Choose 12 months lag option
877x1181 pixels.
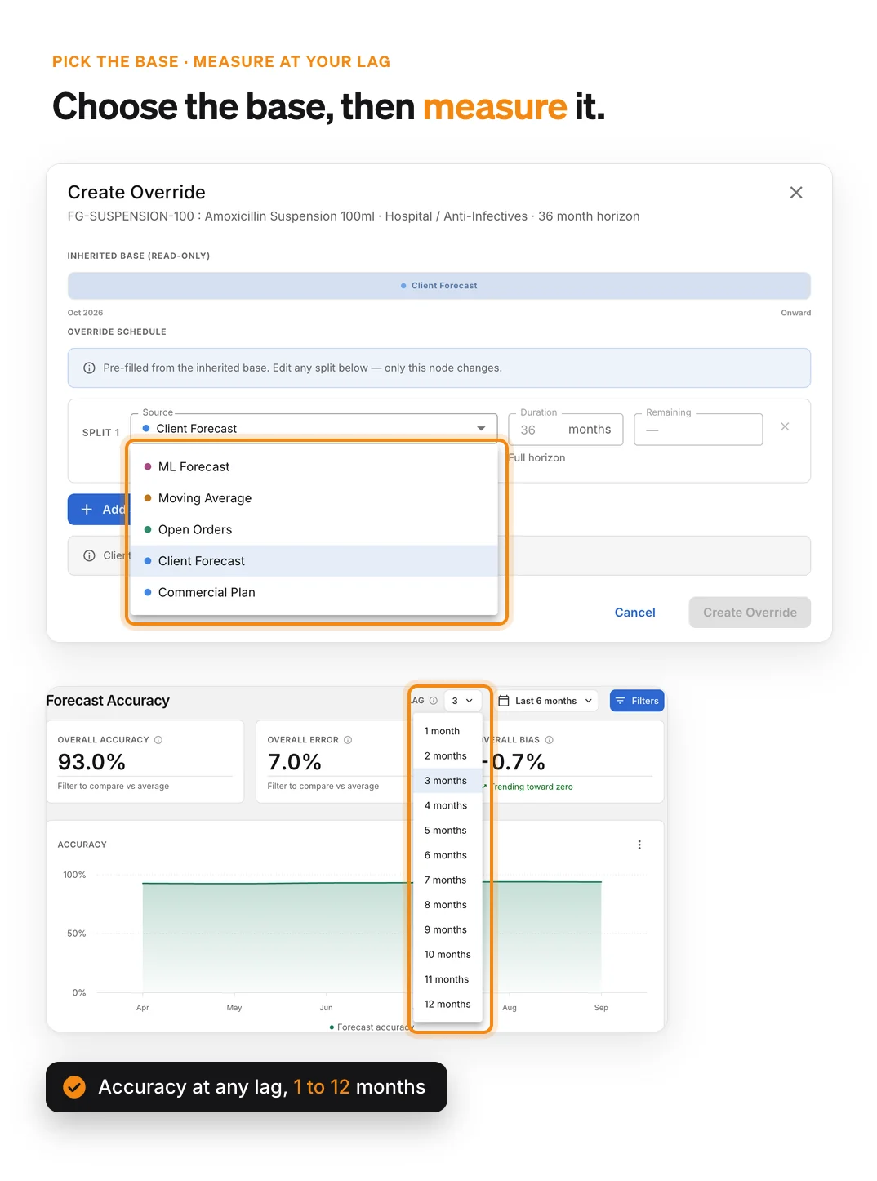click(x=447, y=1005)
